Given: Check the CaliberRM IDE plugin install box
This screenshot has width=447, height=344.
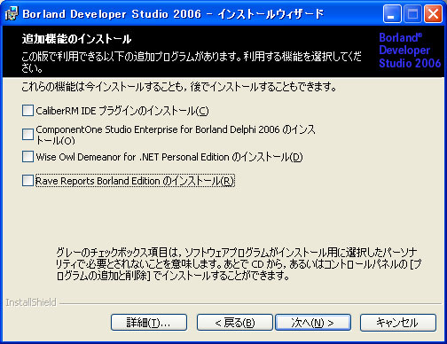Looking at the screenshot, I should point(27,111).
